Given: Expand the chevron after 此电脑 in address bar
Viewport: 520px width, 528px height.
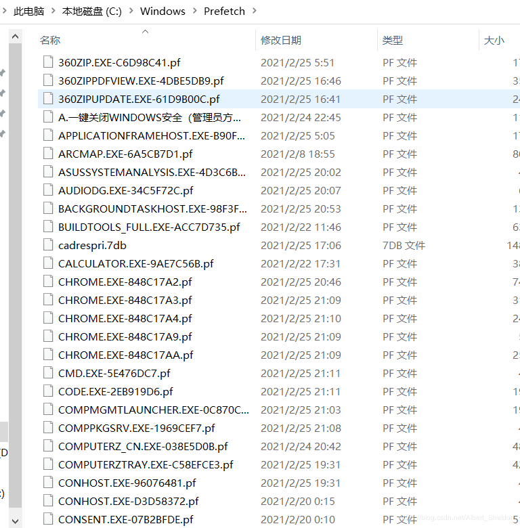Looking at the screenshot, I should 53,11.
